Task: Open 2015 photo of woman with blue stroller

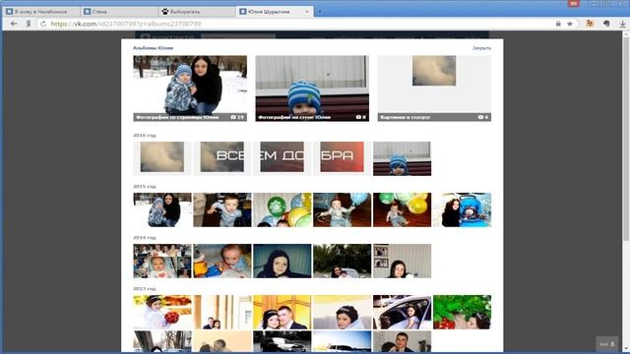Action: click(462, 209)
